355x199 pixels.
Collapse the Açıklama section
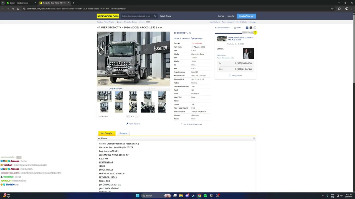(x=254, y=138)
